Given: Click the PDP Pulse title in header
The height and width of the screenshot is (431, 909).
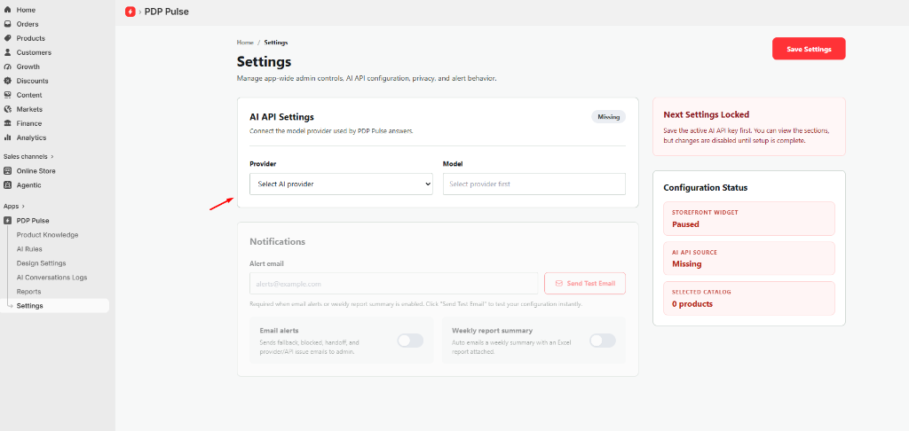Looking at the screenshot, I should pyautogui.click(x=166, y=12).
